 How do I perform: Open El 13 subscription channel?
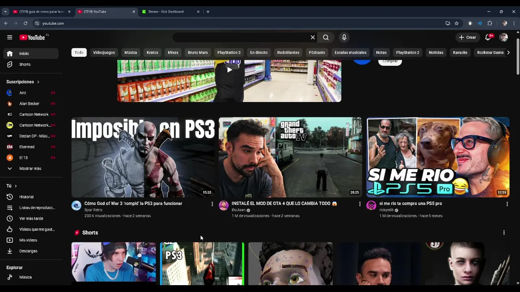coord(31,158)
